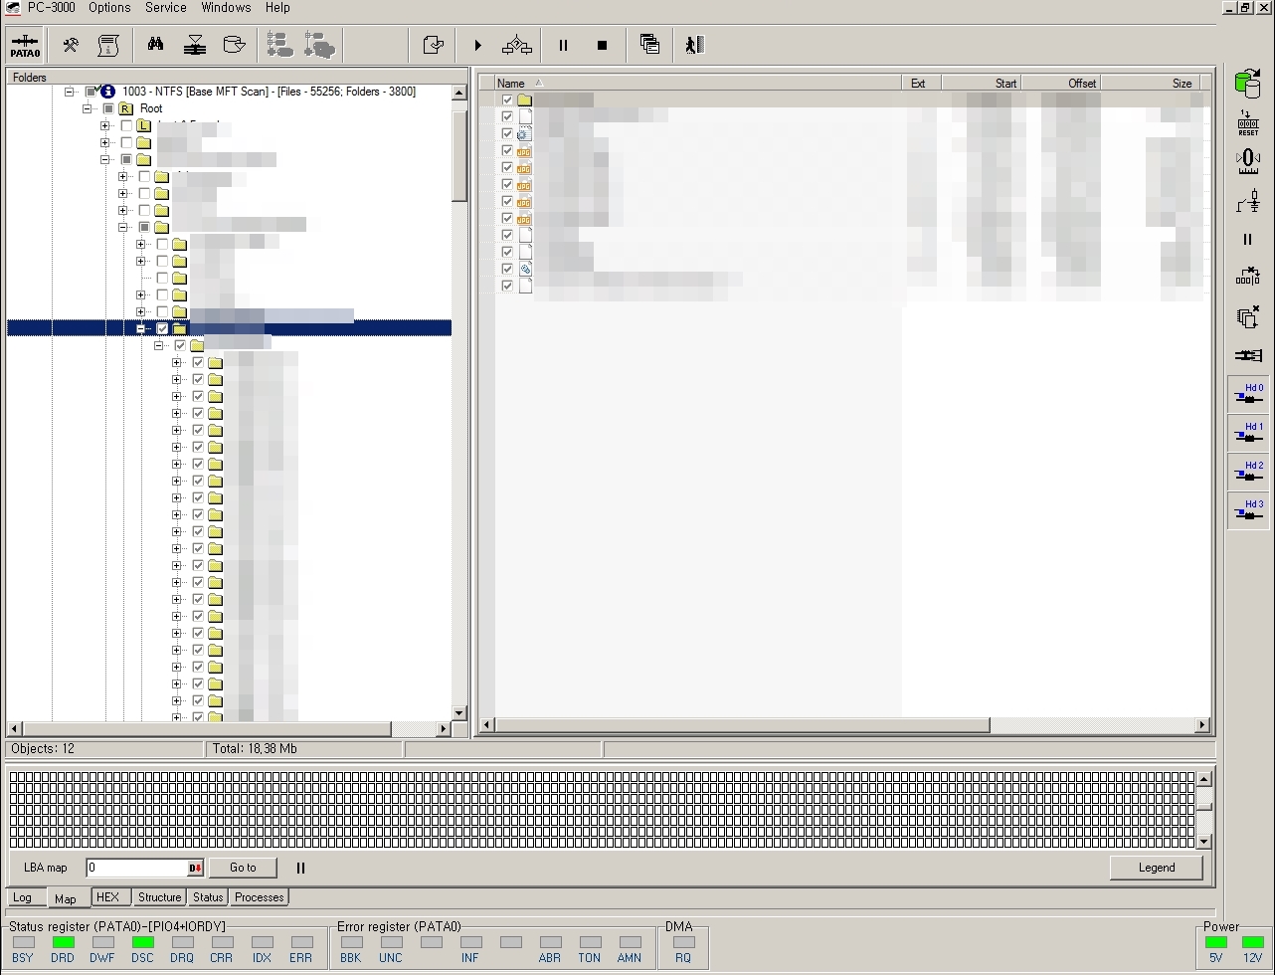Click the binoculars search icon

156,45
